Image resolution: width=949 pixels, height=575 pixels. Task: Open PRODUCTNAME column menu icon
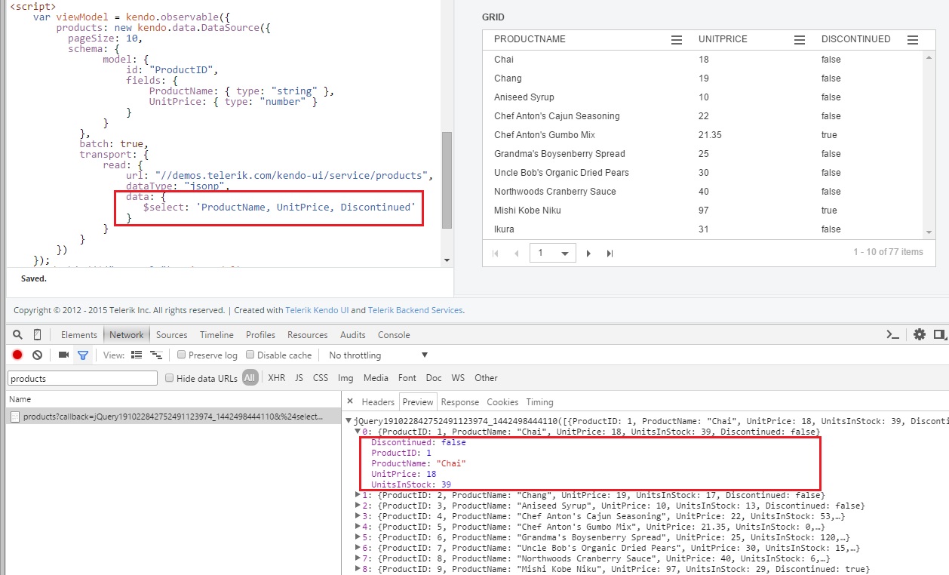click(677, 40)
